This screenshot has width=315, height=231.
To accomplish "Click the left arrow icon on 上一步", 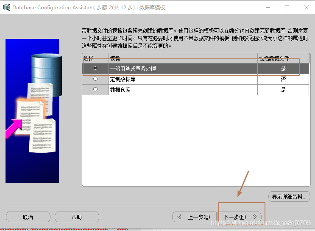I will coord(179,217).
